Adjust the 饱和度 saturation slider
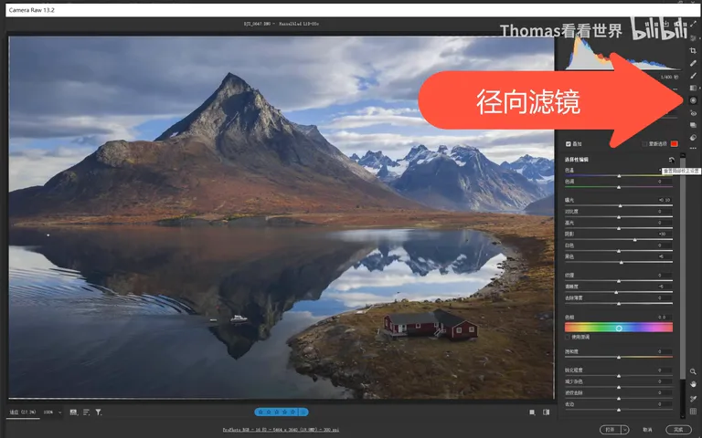Image resolution: width=702 pixels, height=438 pixels. pos(619,357)
